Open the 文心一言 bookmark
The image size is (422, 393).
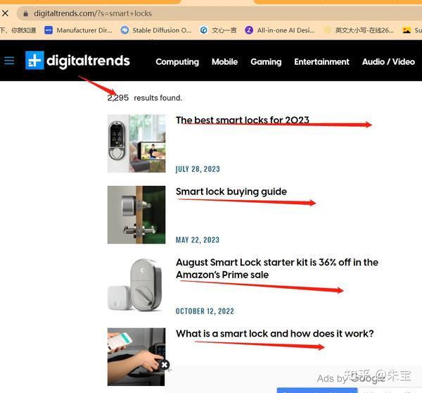tap(218, 30)
